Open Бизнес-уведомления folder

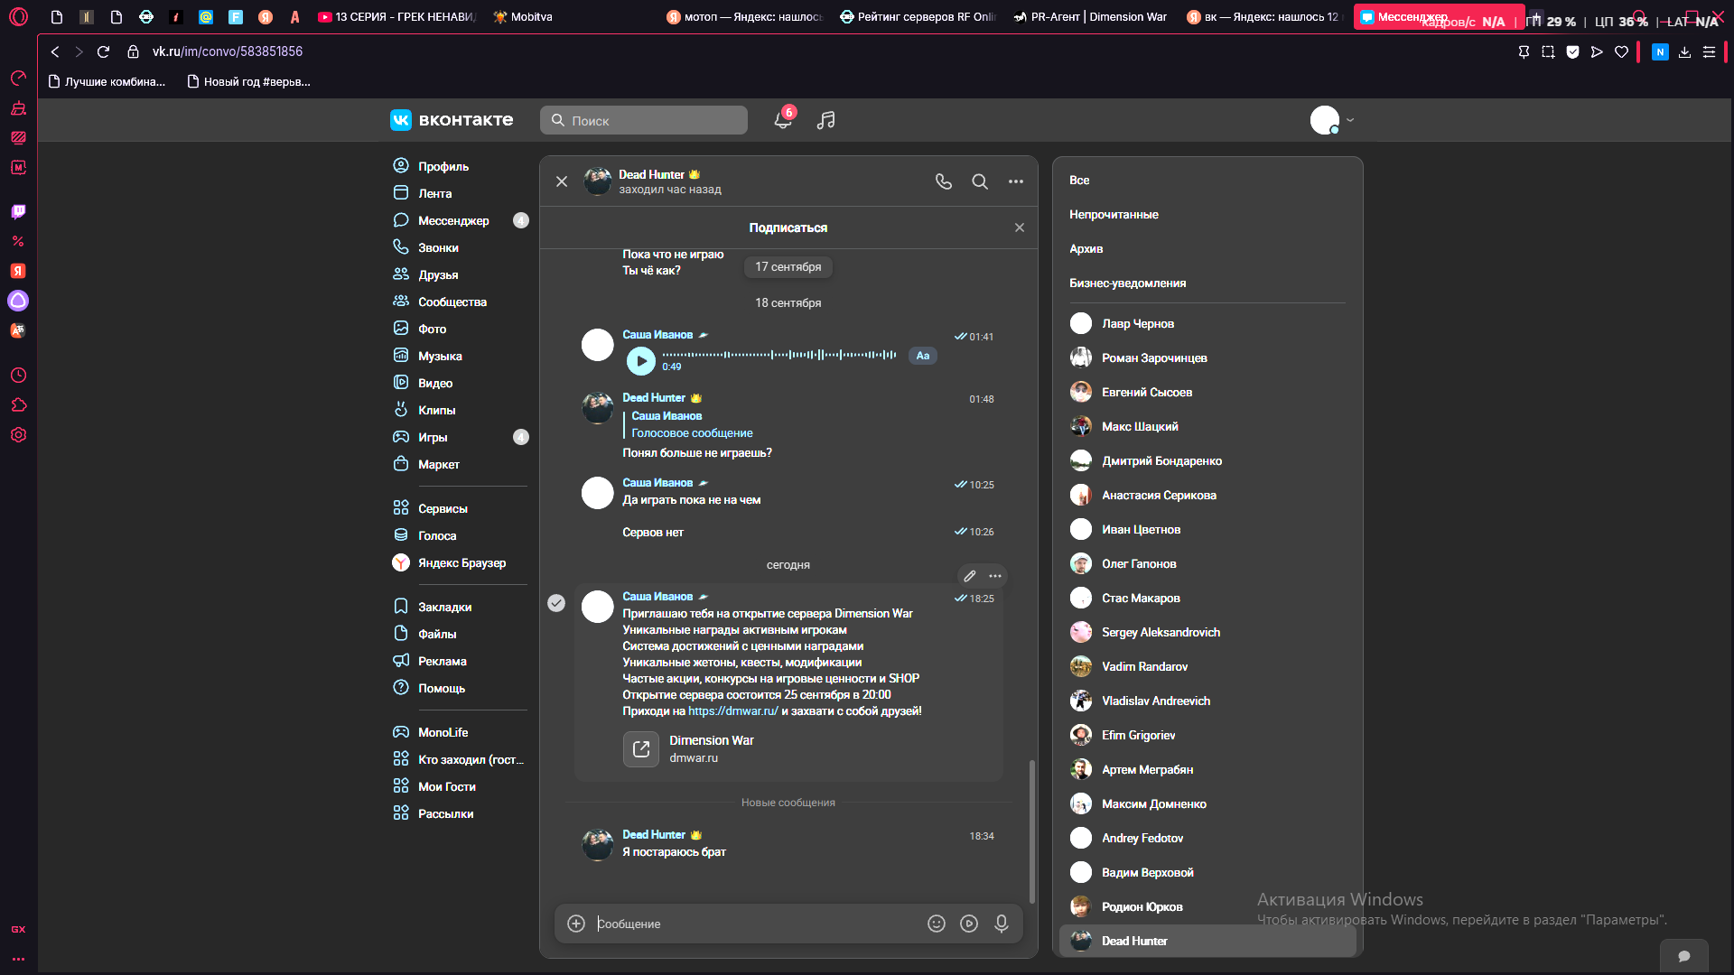pos(1127,283)
